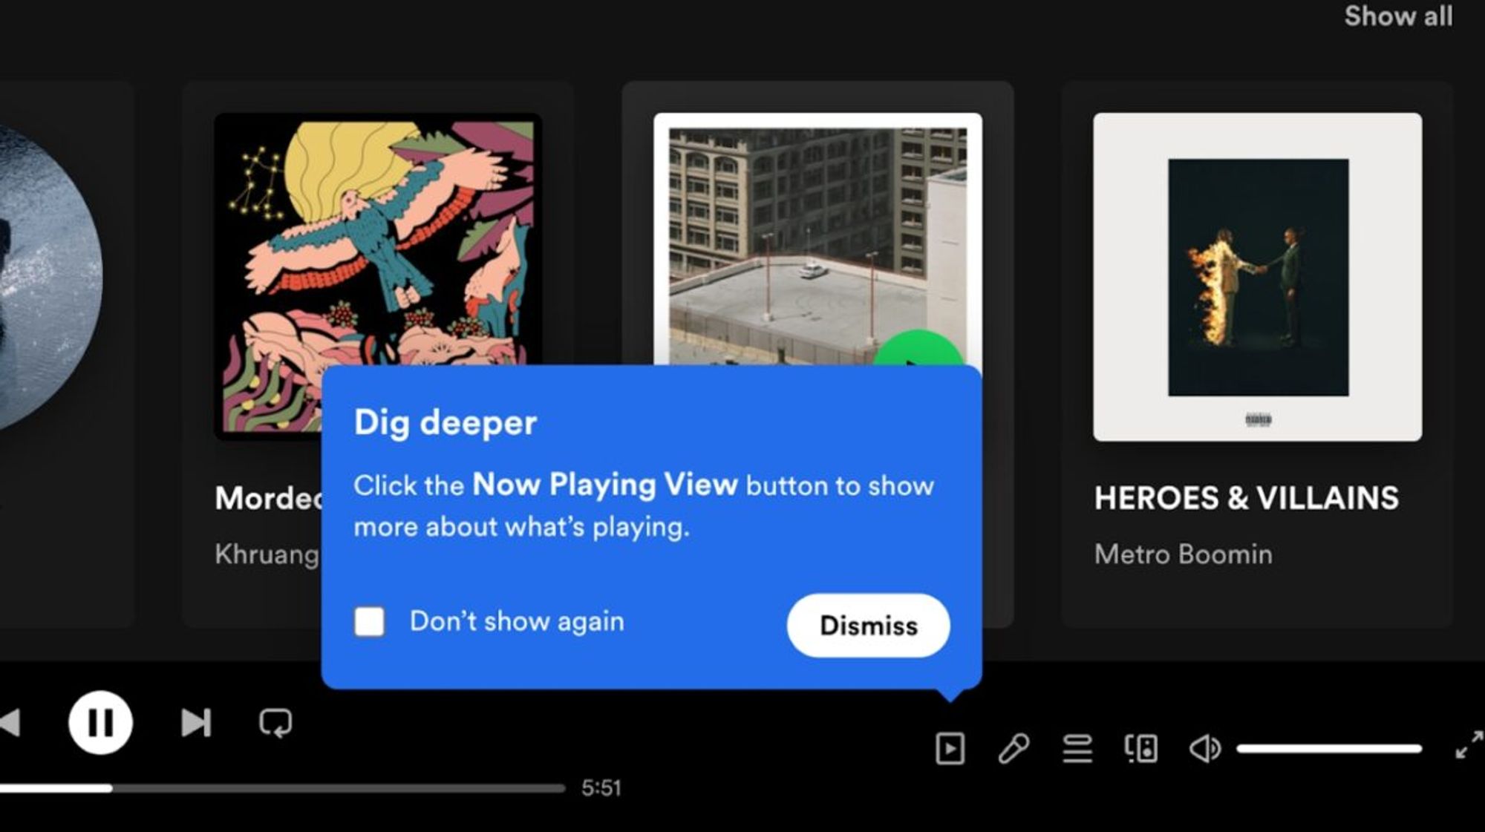Dismiss the Dig deeper tooltip

(x=868, y=625)
